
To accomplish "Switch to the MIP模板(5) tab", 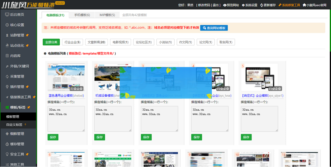I will [107, 15].
